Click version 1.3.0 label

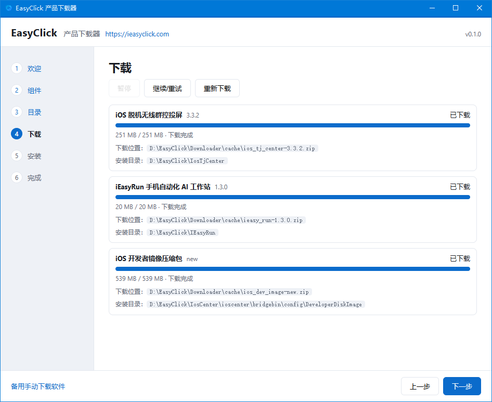click(221, 187)
